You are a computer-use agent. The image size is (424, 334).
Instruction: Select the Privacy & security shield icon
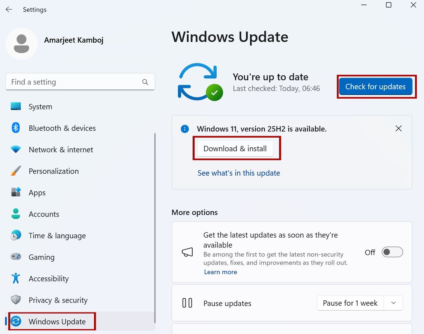[16, 300]
